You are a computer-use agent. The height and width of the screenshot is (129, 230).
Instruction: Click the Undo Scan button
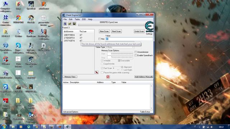[x=139, y=31]
